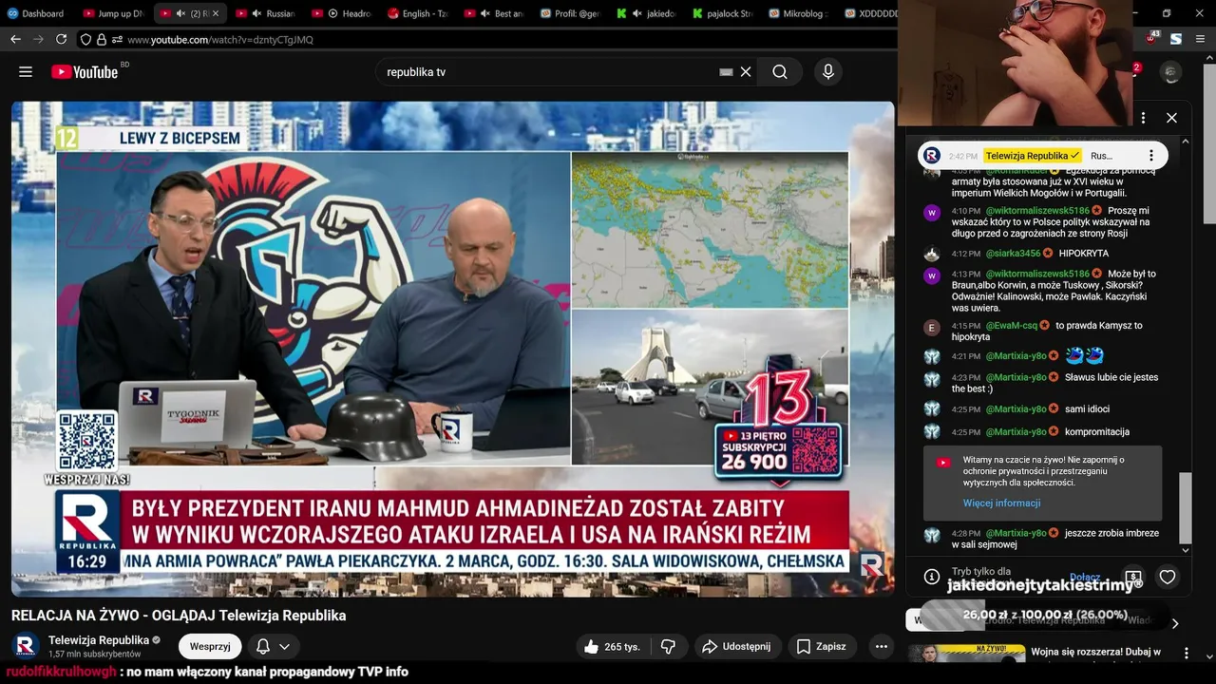Open Wojna się rozszerza video options menu
The image size is (1216, 684).
point(1186,653)
